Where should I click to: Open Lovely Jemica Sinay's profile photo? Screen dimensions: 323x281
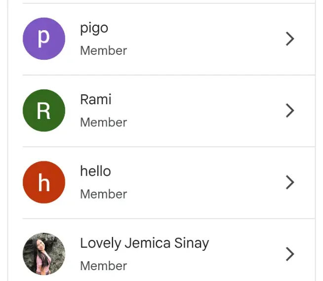[44, 254]
